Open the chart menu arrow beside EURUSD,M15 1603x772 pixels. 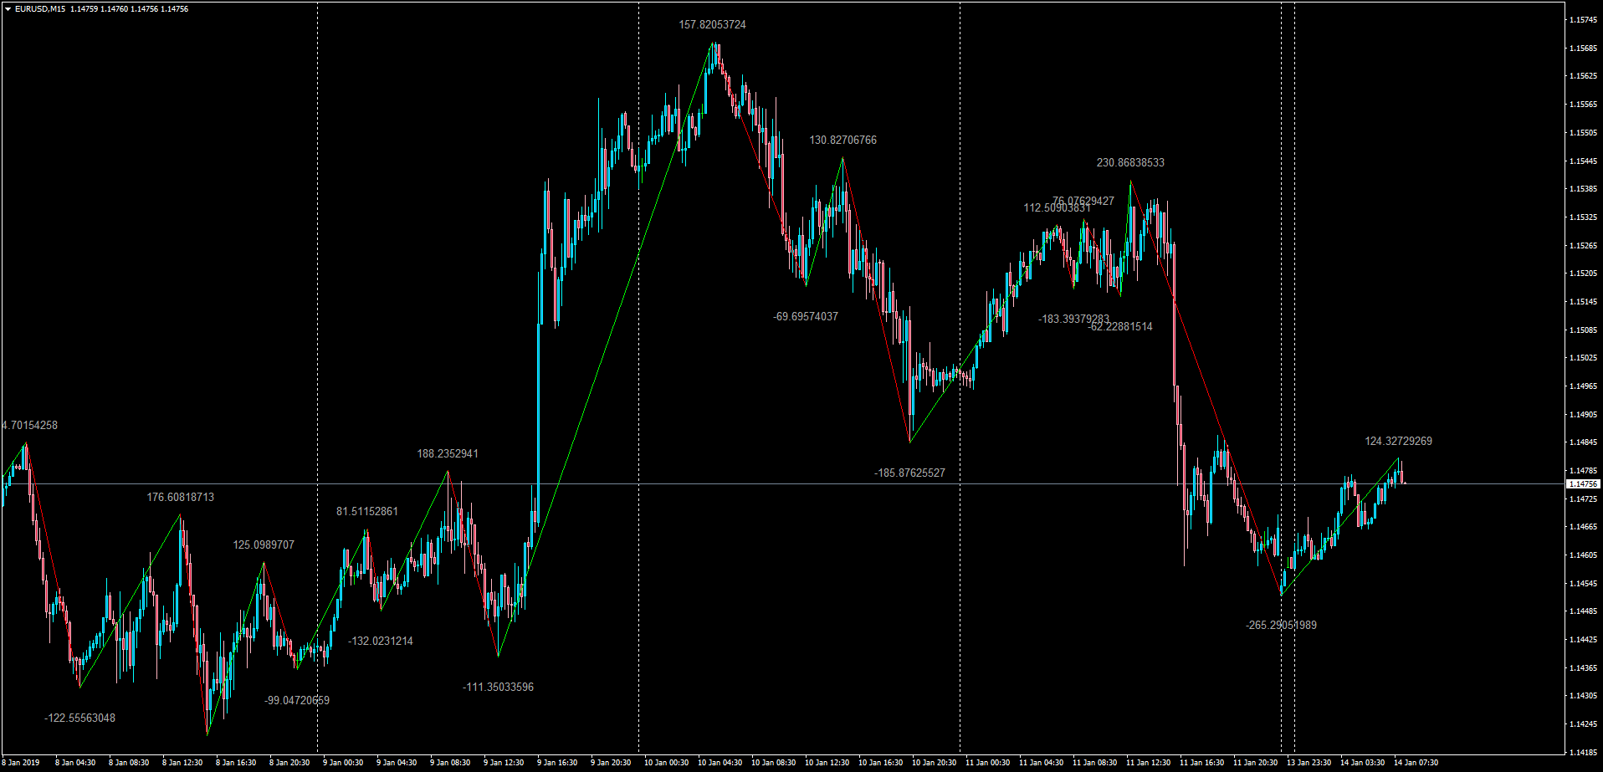[8, 9]
